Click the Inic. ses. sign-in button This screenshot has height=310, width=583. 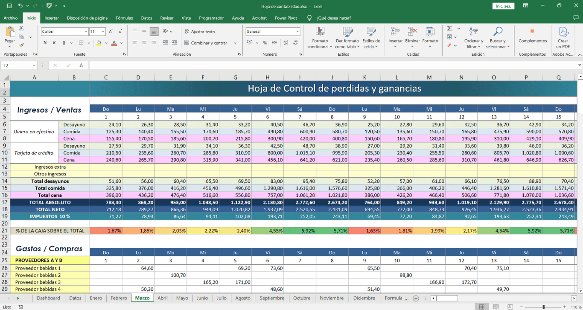[x=503, y=6]
